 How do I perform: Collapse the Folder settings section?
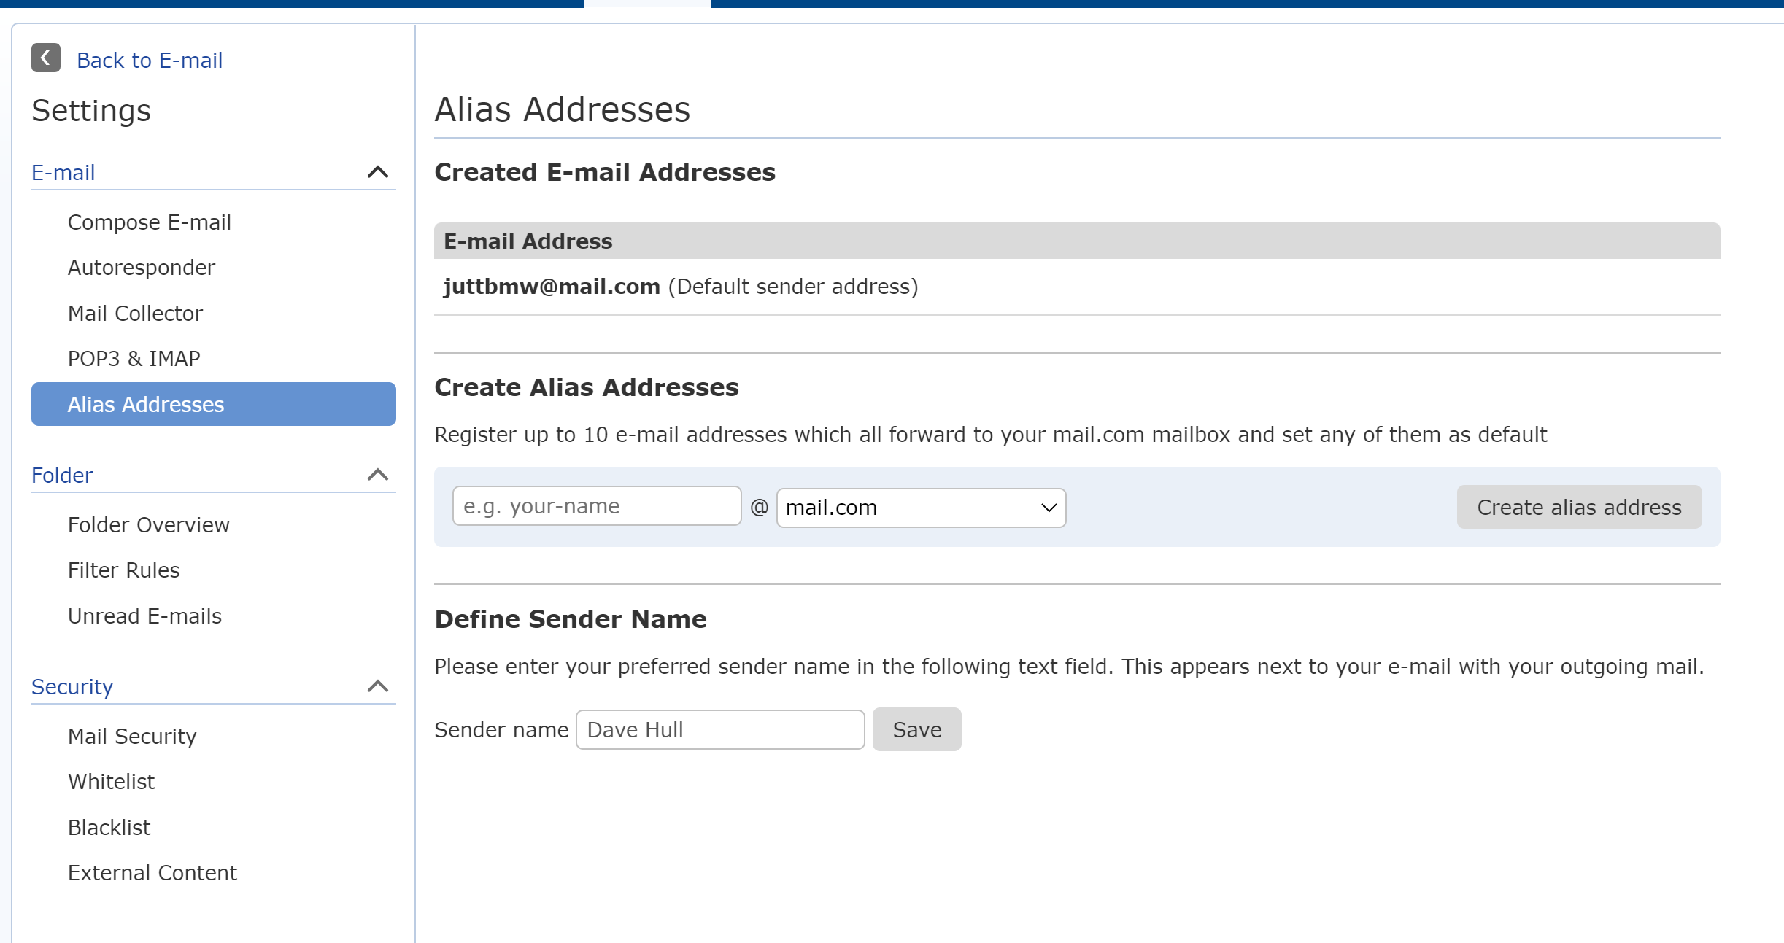(377, 476)
